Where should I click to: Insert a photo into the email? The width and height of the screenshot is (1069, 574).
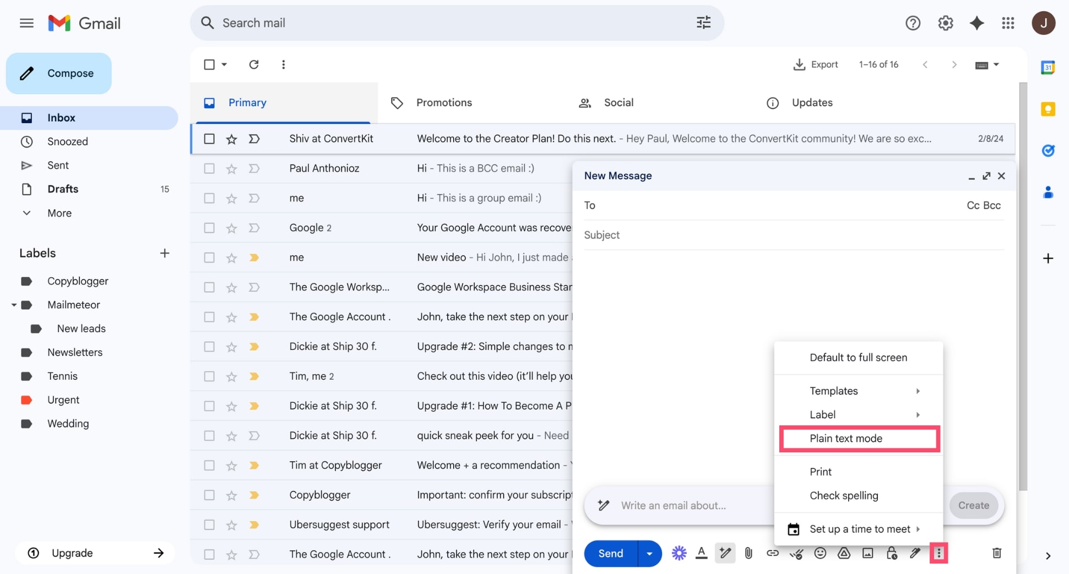tap(867, 553)
